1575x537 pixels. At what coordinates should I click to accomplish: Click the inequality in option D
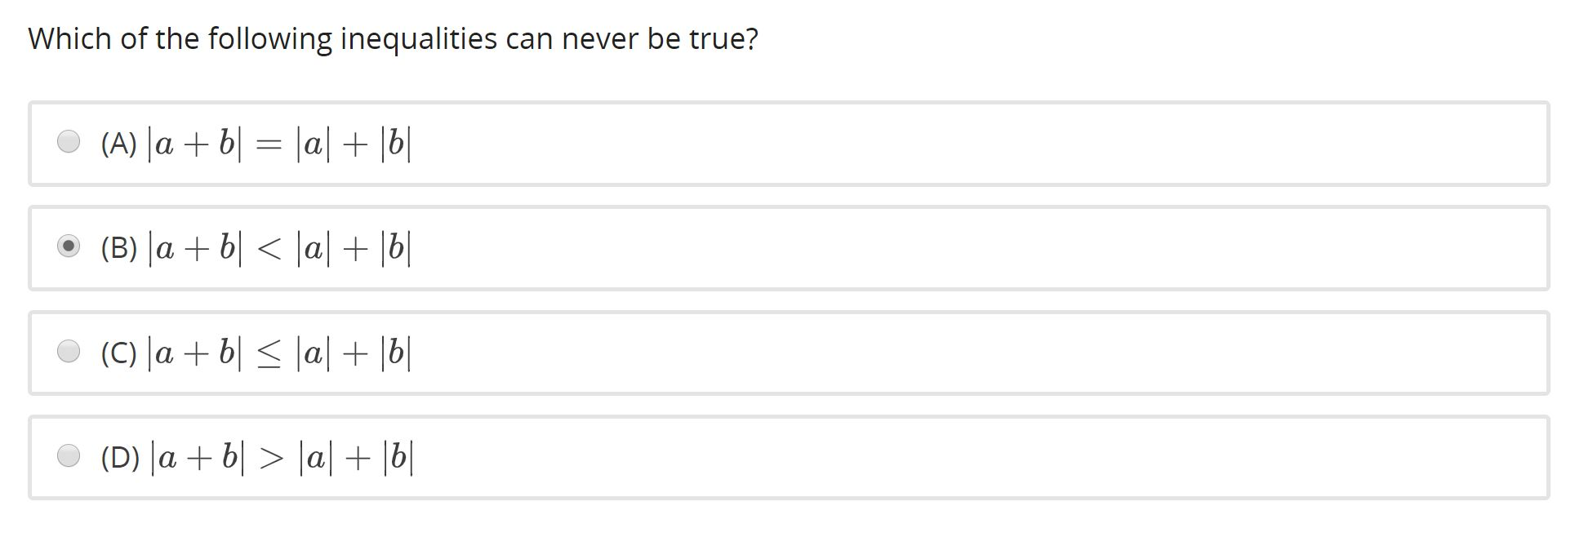(284, 457)
